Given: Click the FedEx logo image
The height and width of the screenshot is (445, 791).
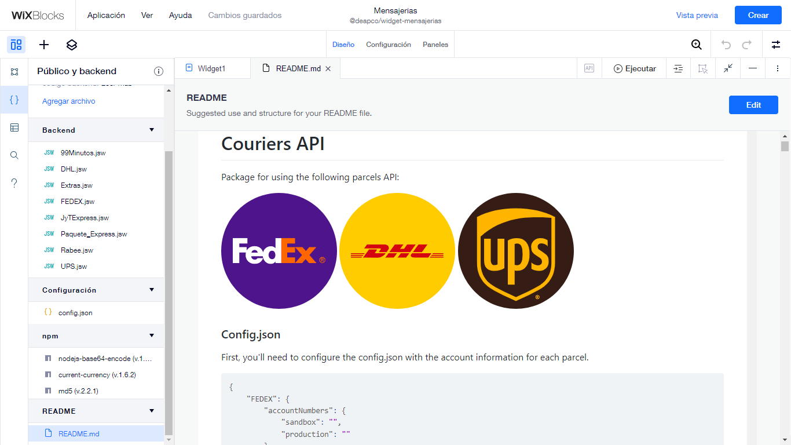Looking at the screenshot, I should pyautogui.click(x=279, y=251).
